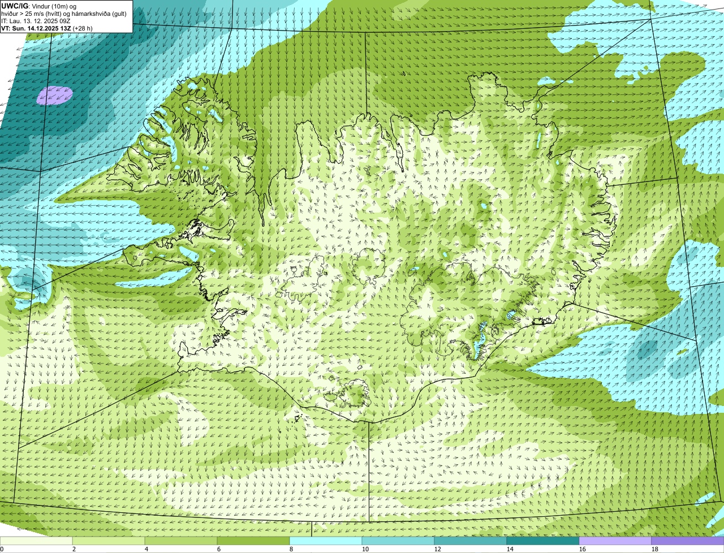Viewport: 724px width, 553px height.
Task: Click the legend scale label "18"
Action: [655, 549]
